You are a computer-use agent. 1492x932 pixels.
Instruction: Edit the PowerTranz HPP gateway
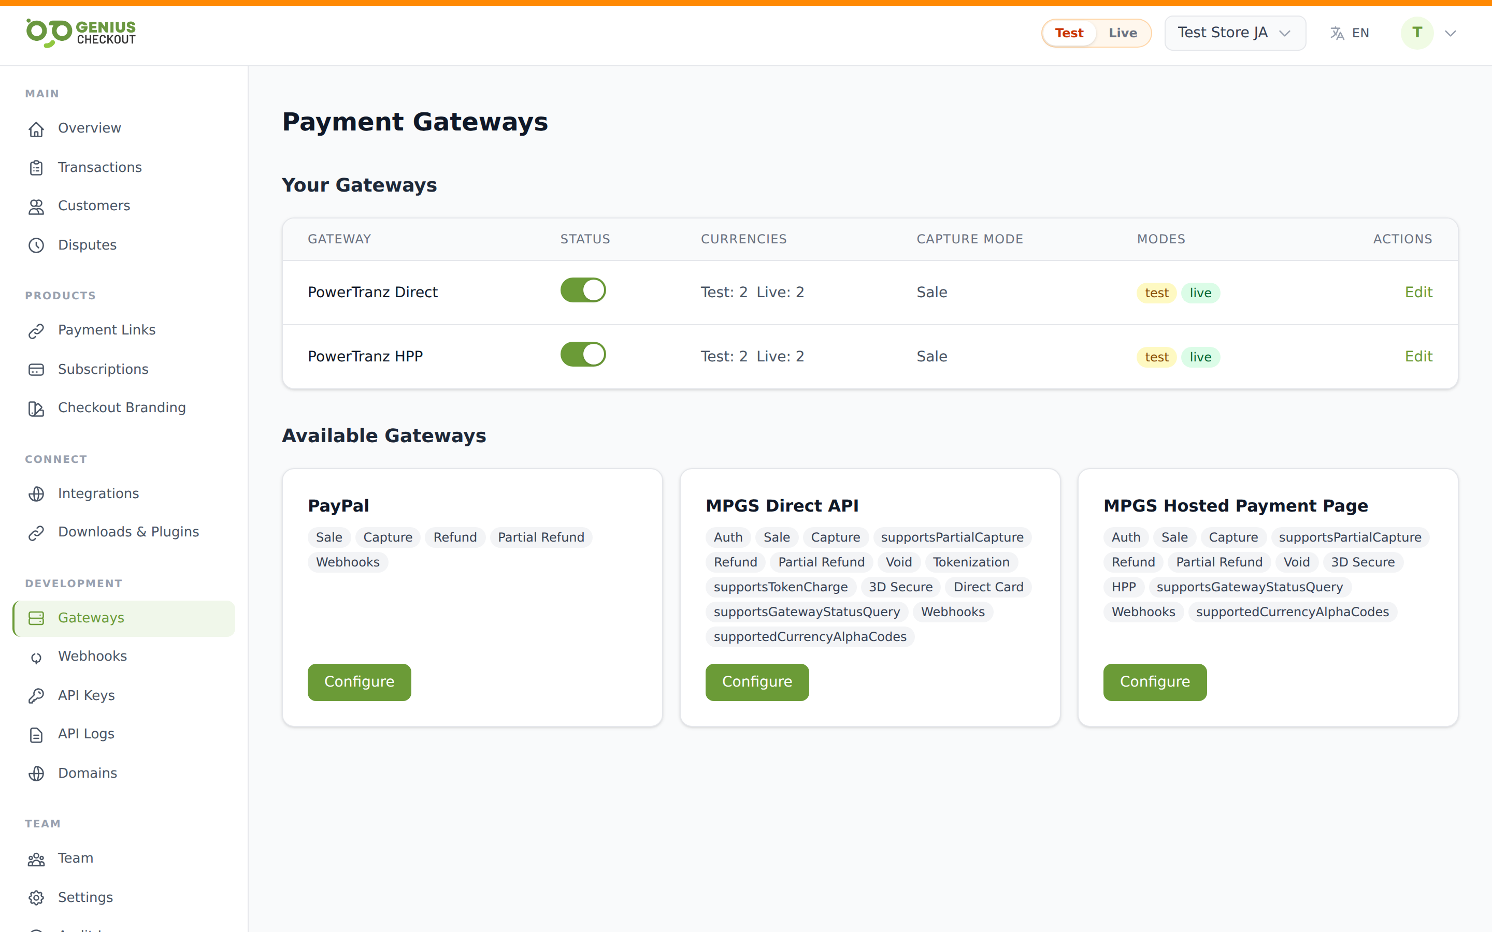pyautogui.click(x=1418, y=356)
